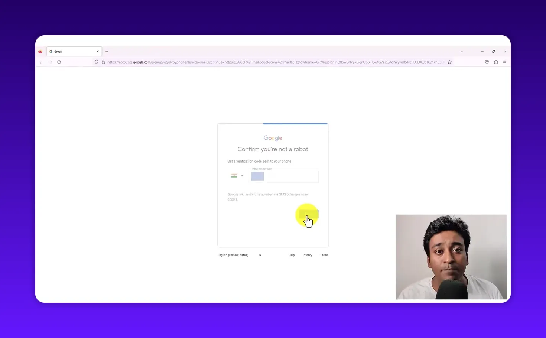
Task: Bookmark this page with the star icon
Action: point(449,62)
